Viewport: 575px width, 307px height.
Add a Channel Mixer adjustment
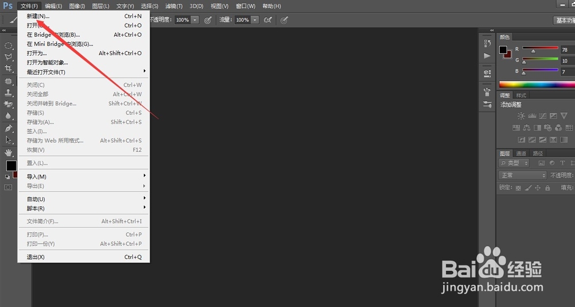[558, 128]
